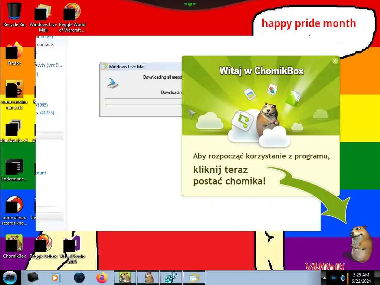Open the 'none of you retards kno...' desktop icon

tap(14, 210)
